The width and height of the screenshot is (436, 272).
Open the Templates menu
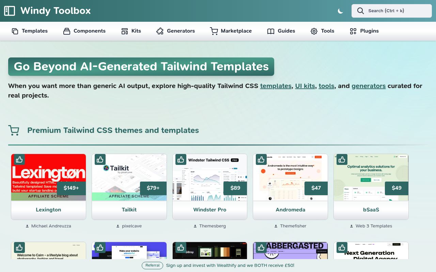pyautogui.click(x=30, y=31)
